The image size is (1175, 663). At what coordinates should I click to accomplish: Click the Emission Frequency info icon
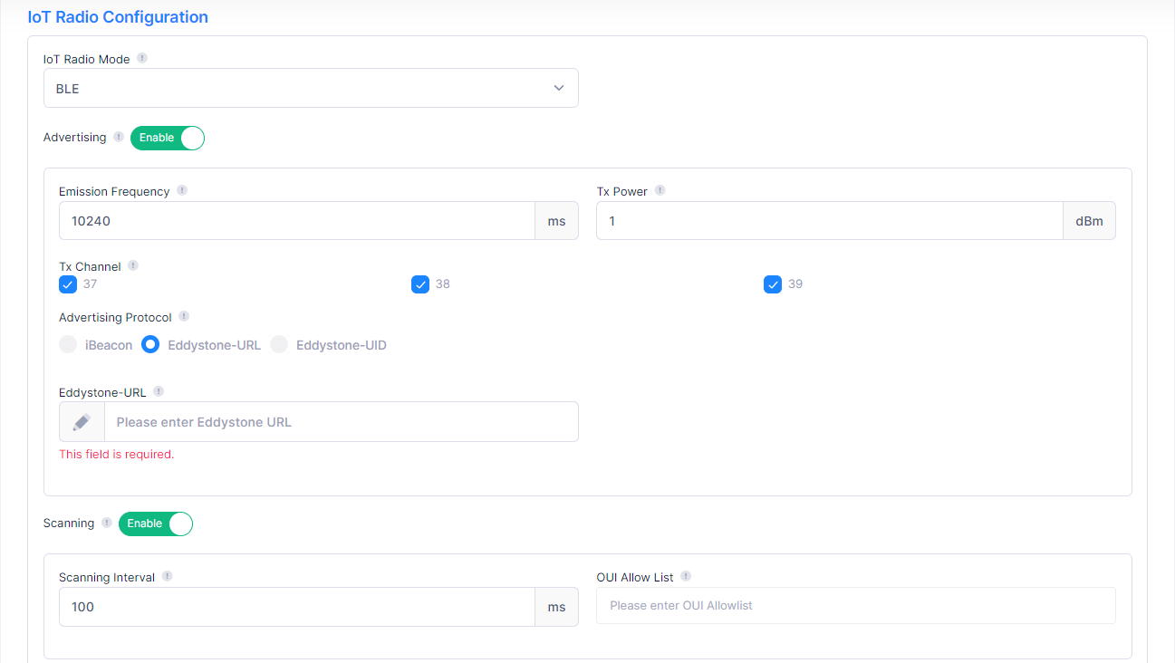coord(182,191)
